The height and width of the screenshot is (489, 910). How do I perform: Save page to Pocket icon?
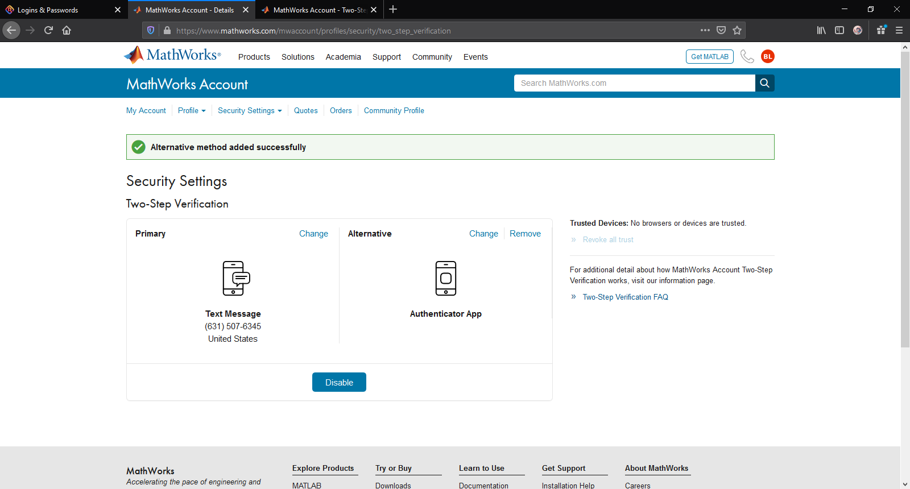(721, 30)
